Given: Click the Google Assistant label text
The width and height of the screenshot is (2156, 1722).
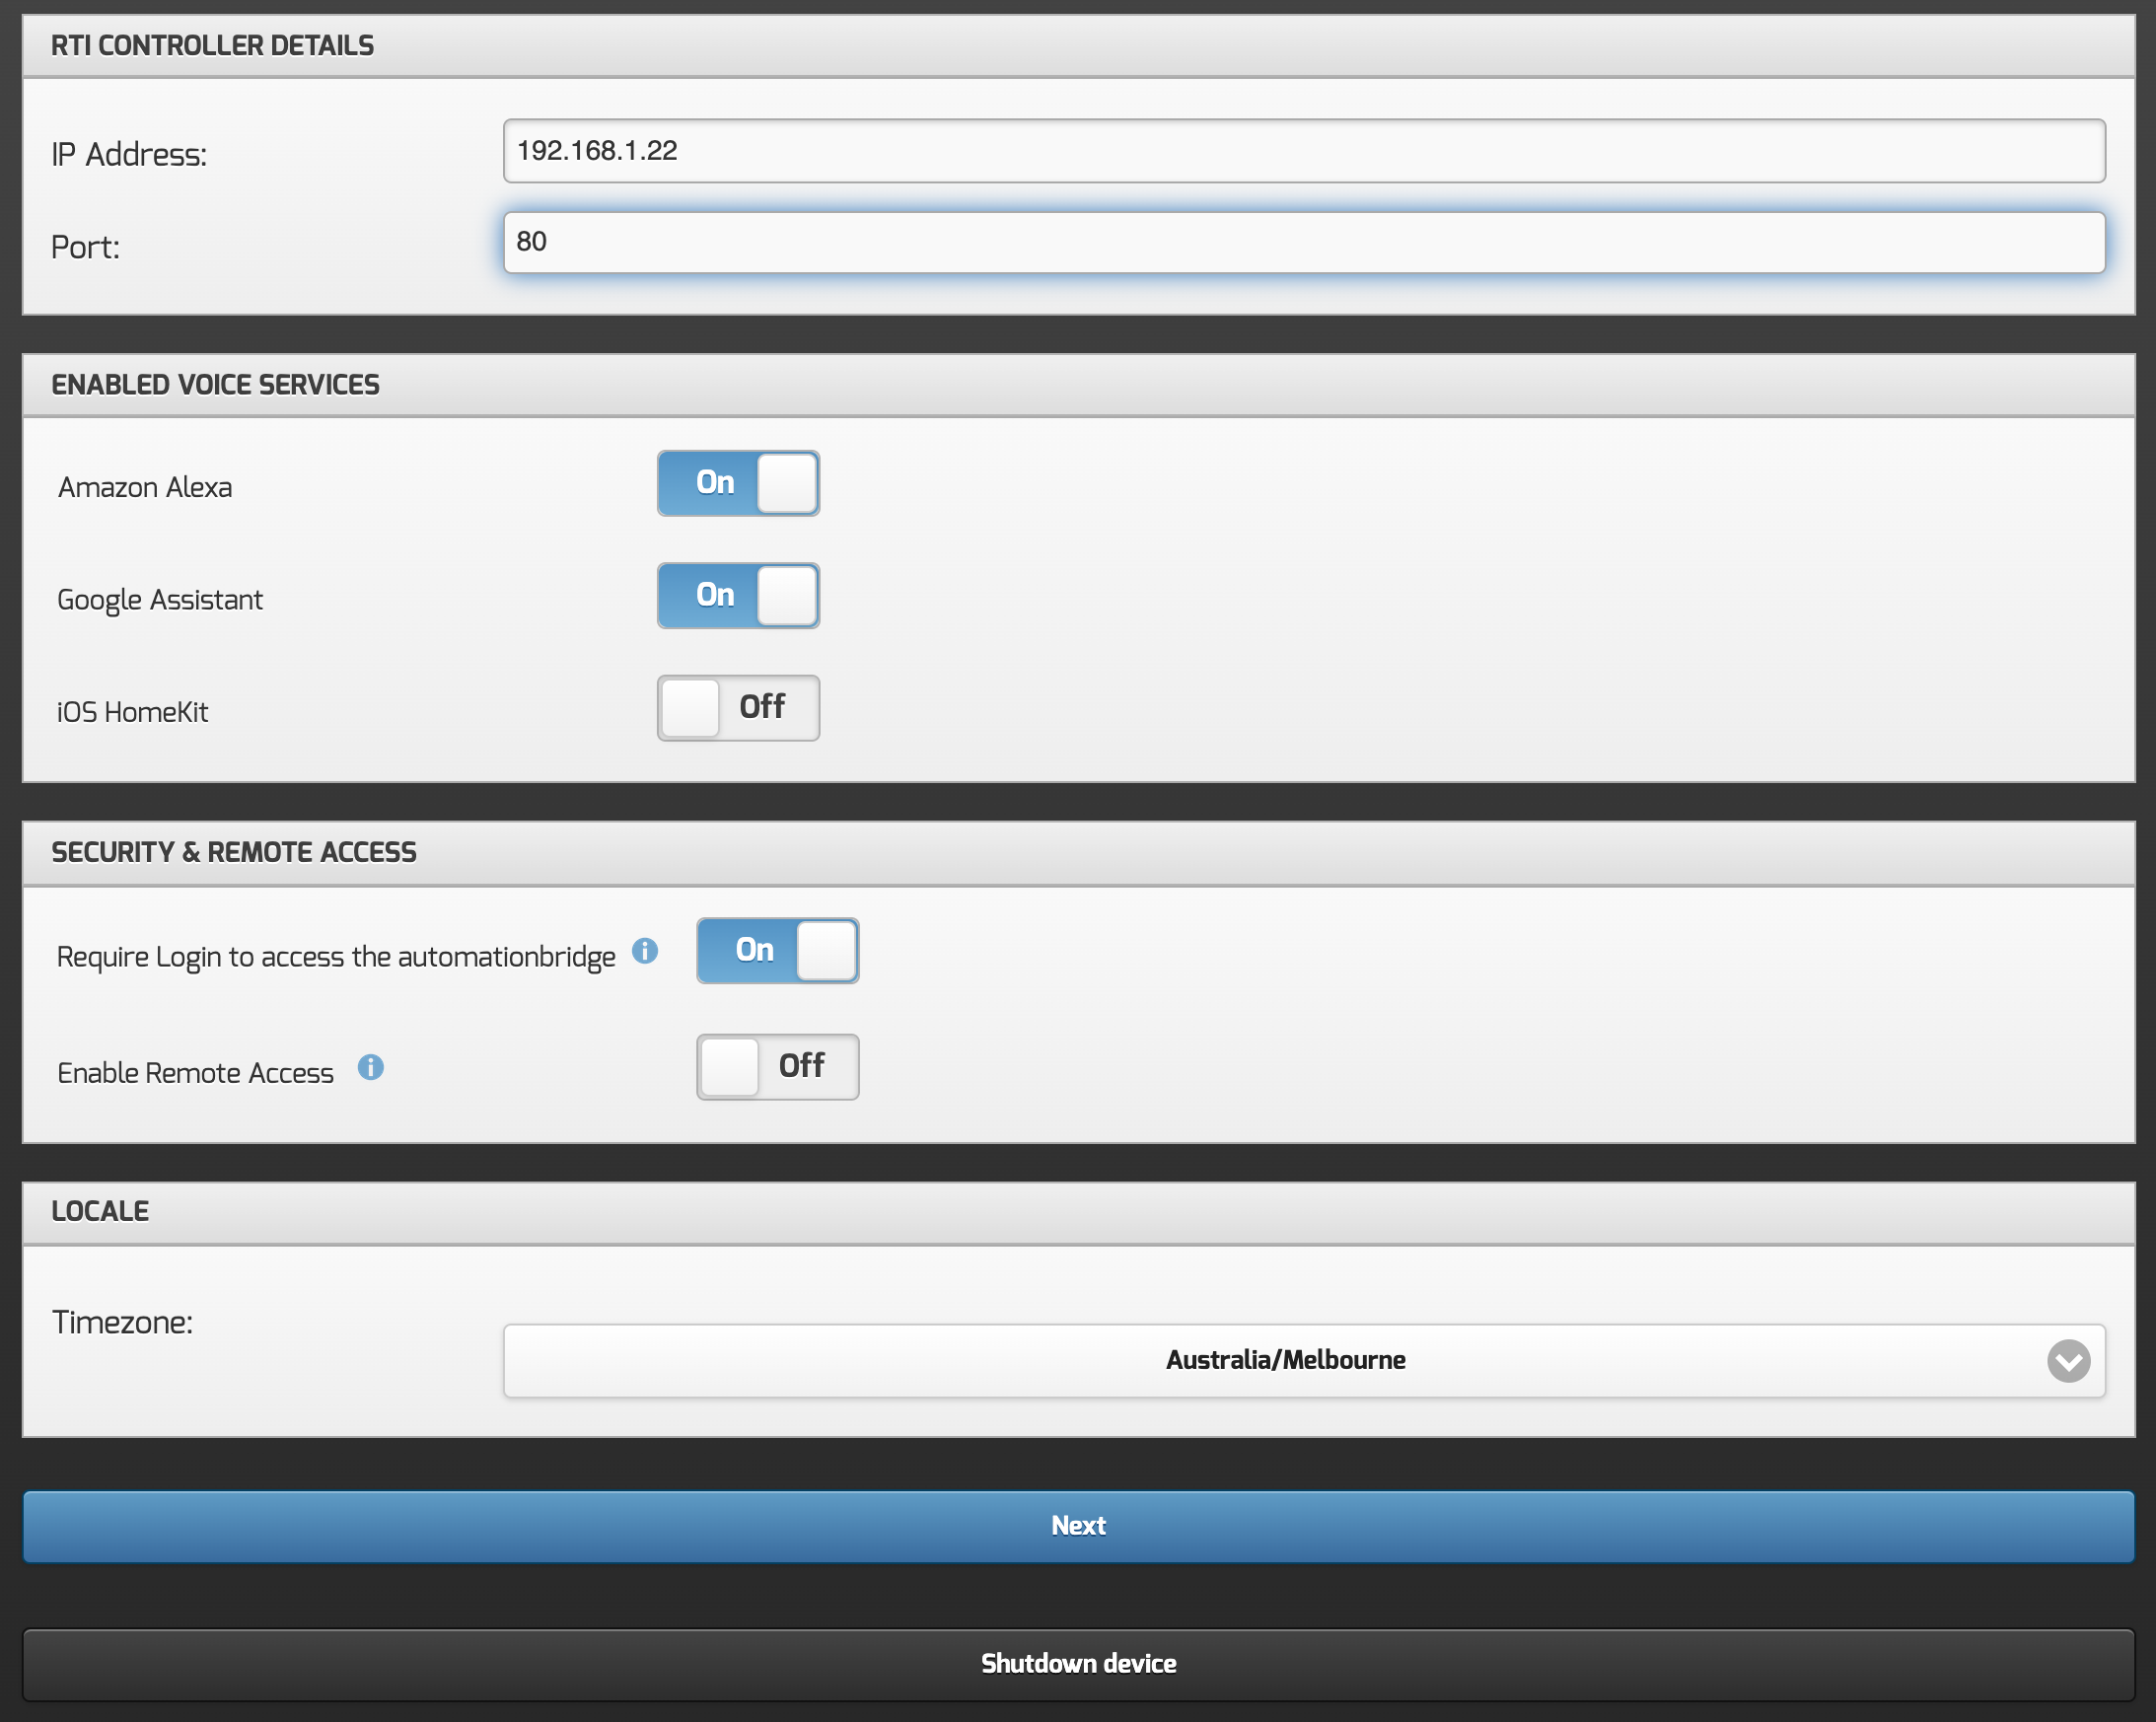Looking at the screenshot, I should (160, 600).
